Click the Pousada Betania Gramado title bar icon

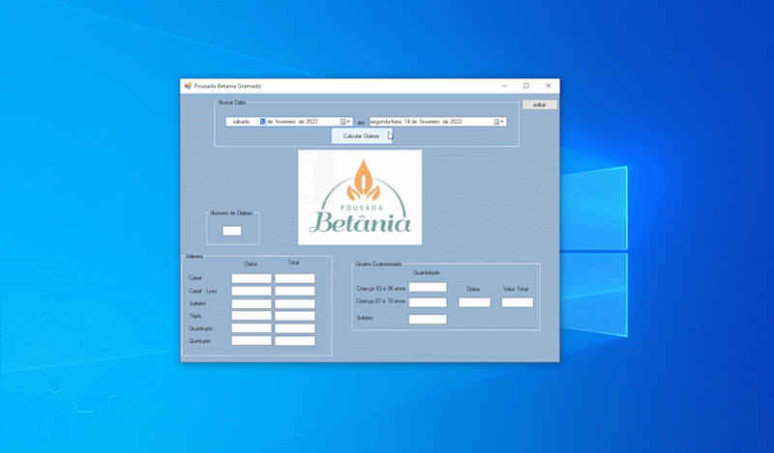[188, 86]
